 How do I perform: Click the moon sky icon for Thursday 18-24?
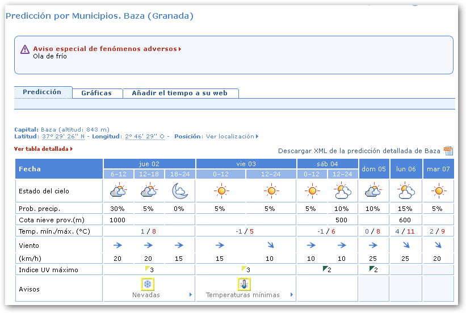180,191
